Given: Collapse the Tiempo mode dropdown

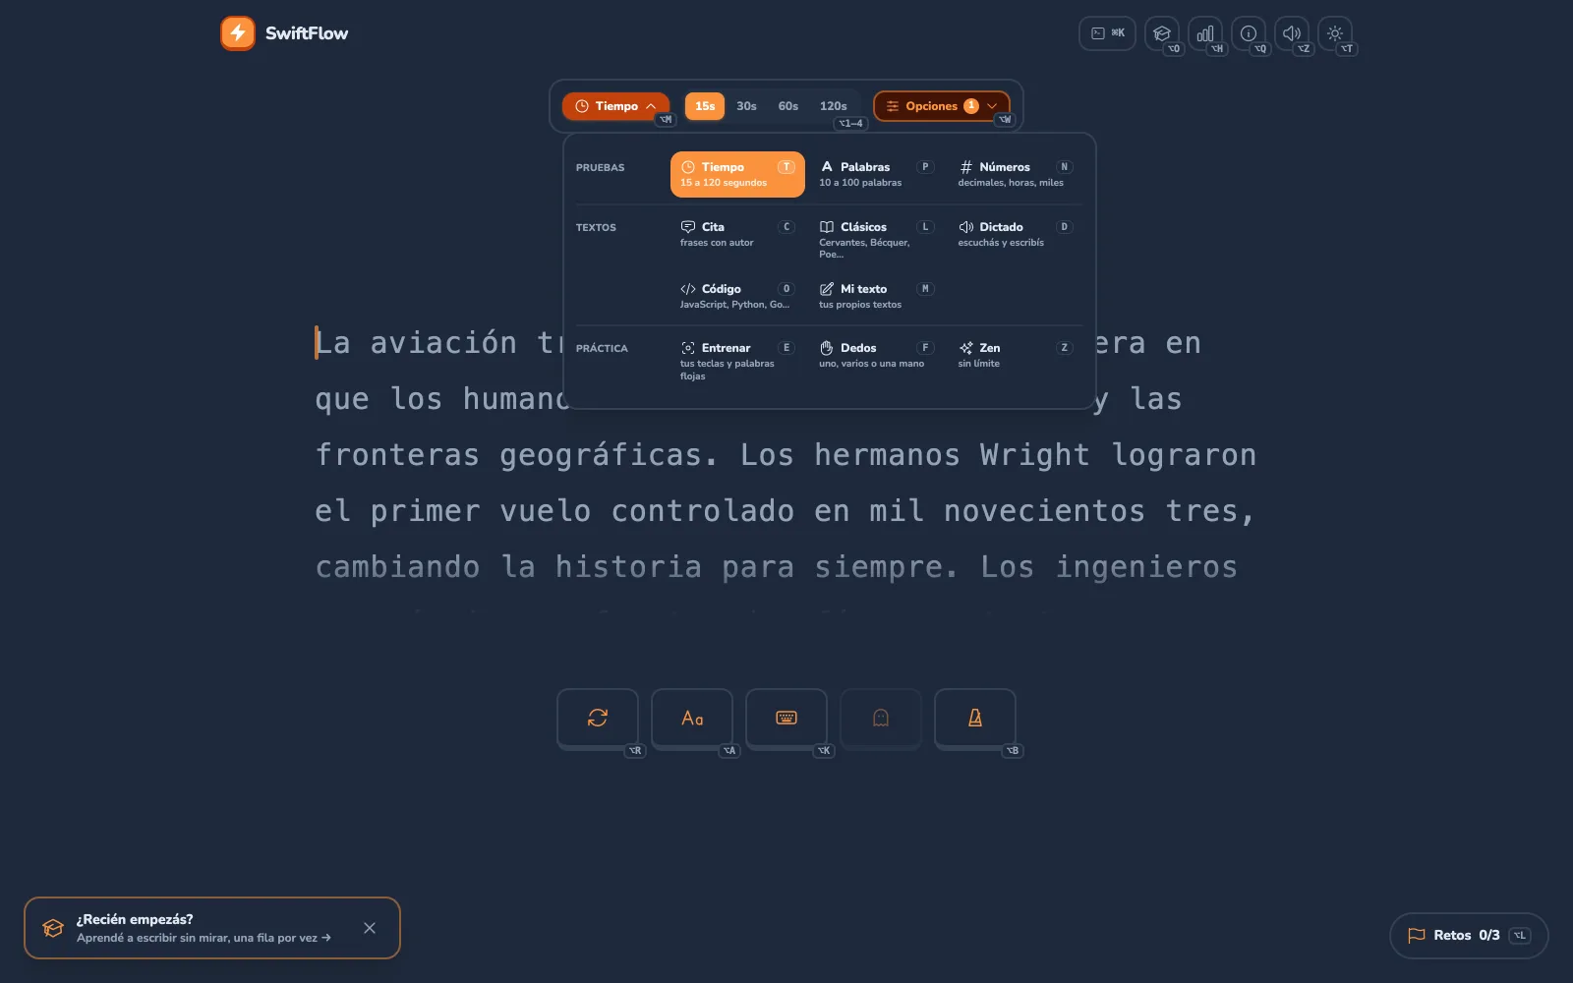Looking at the screenshot, I should pyautogui.click(x=615, y=106).
